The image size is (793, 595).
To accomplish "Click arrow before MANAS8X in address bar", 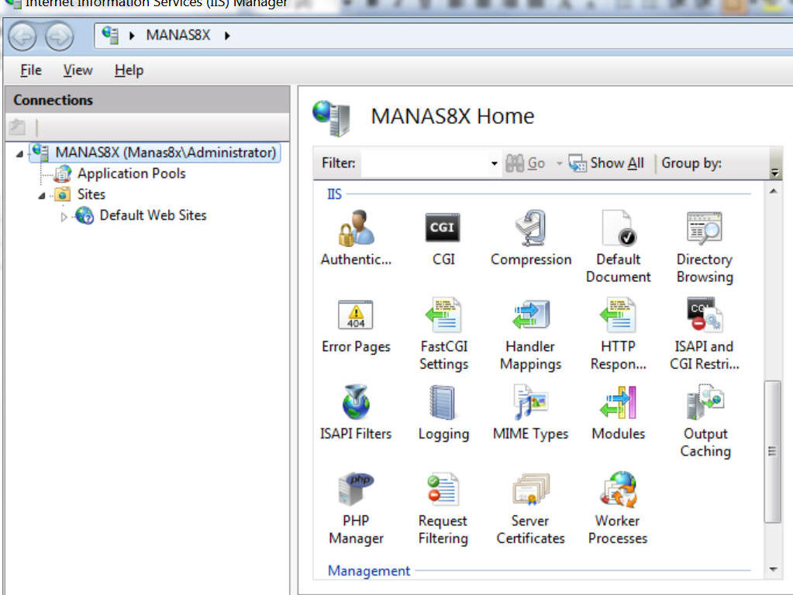I will point(132,36).
